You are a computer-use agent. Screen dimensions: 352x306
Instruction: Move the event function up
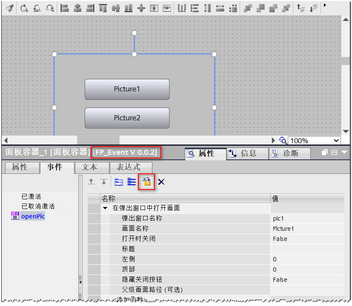pos(91,181)
